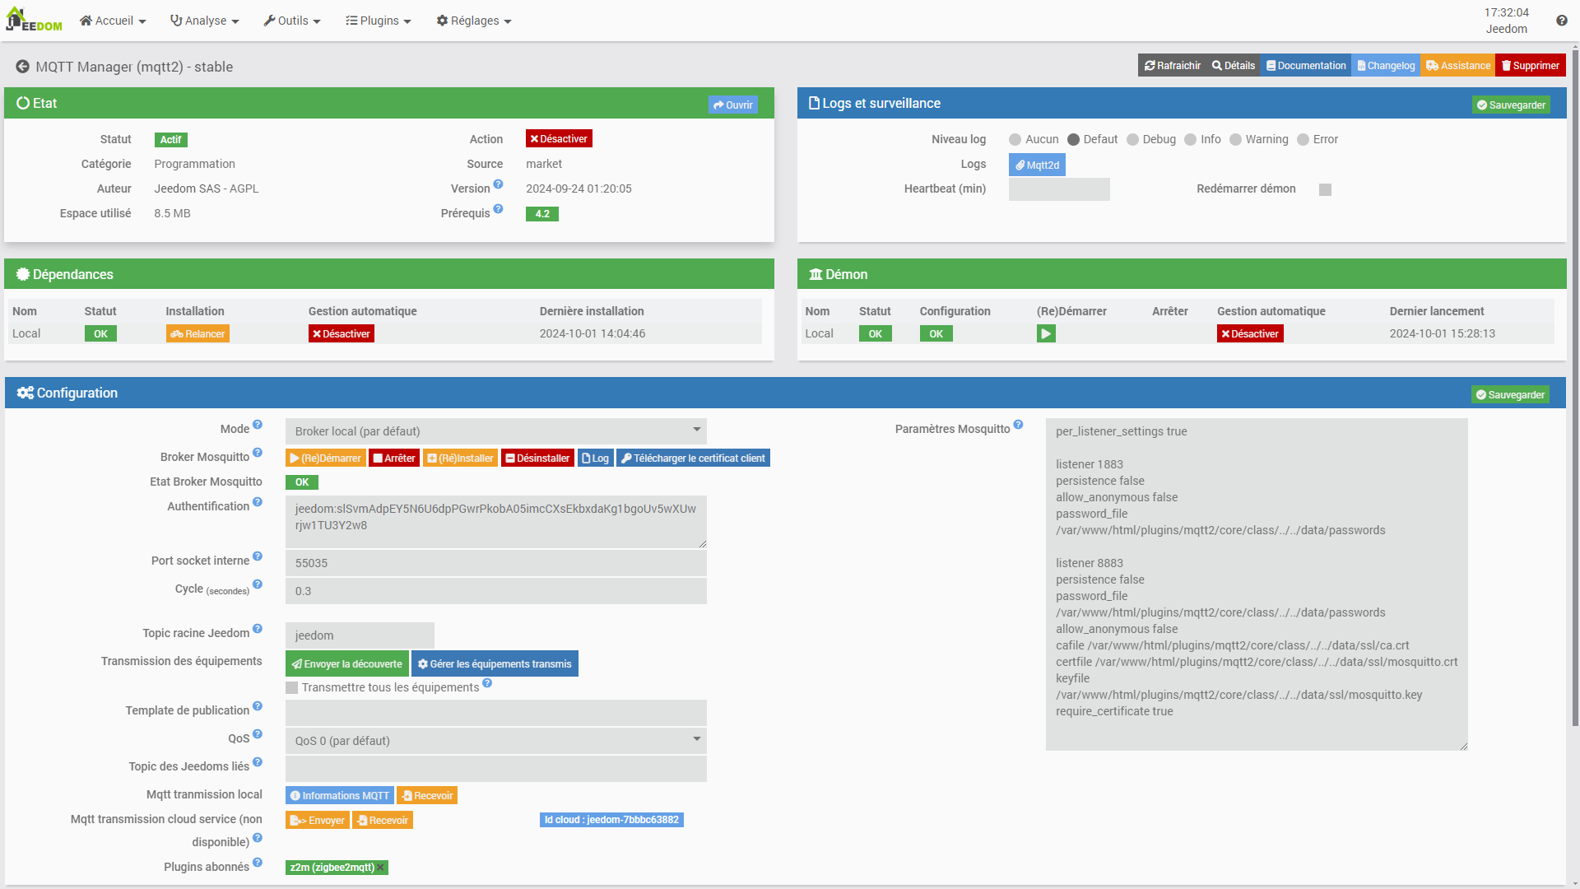The height and width of the screenshot is (889, 1580).
Task: Click the green play icon to restart demon
Action: coord(1045,333)
